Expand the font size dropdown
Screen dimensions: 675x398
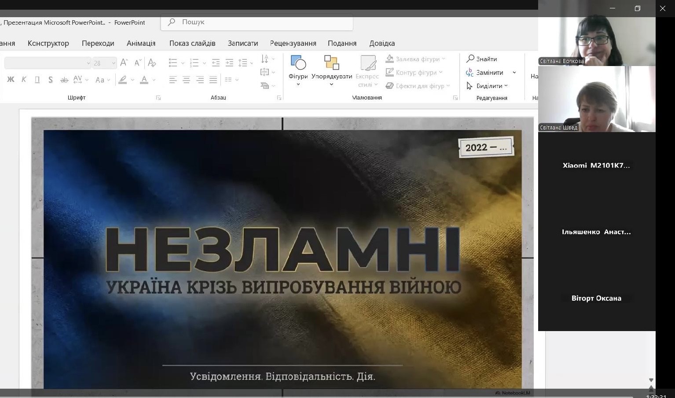pos(113,63)
